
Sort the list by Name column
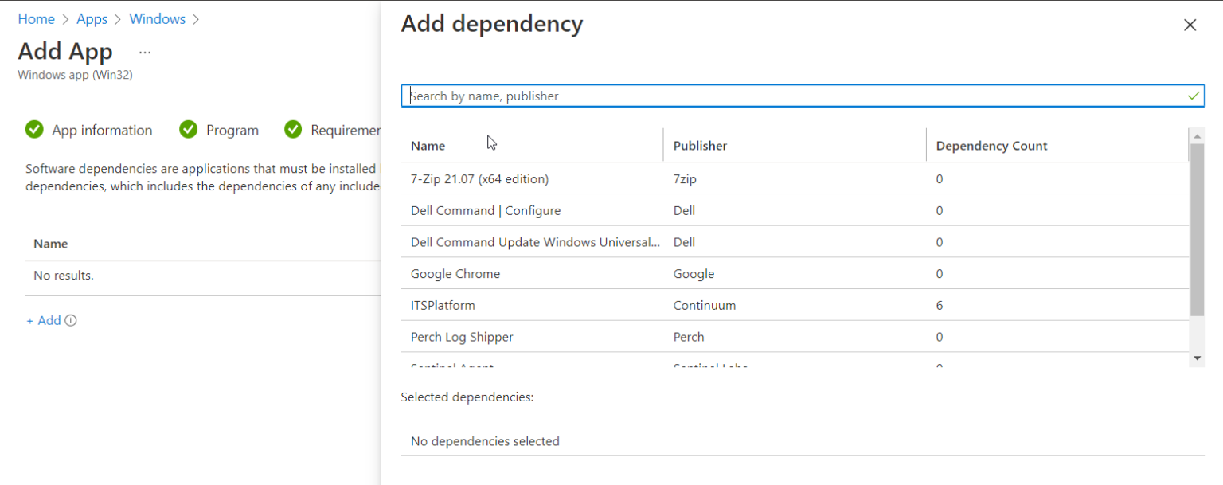click(x=428, y=146)
